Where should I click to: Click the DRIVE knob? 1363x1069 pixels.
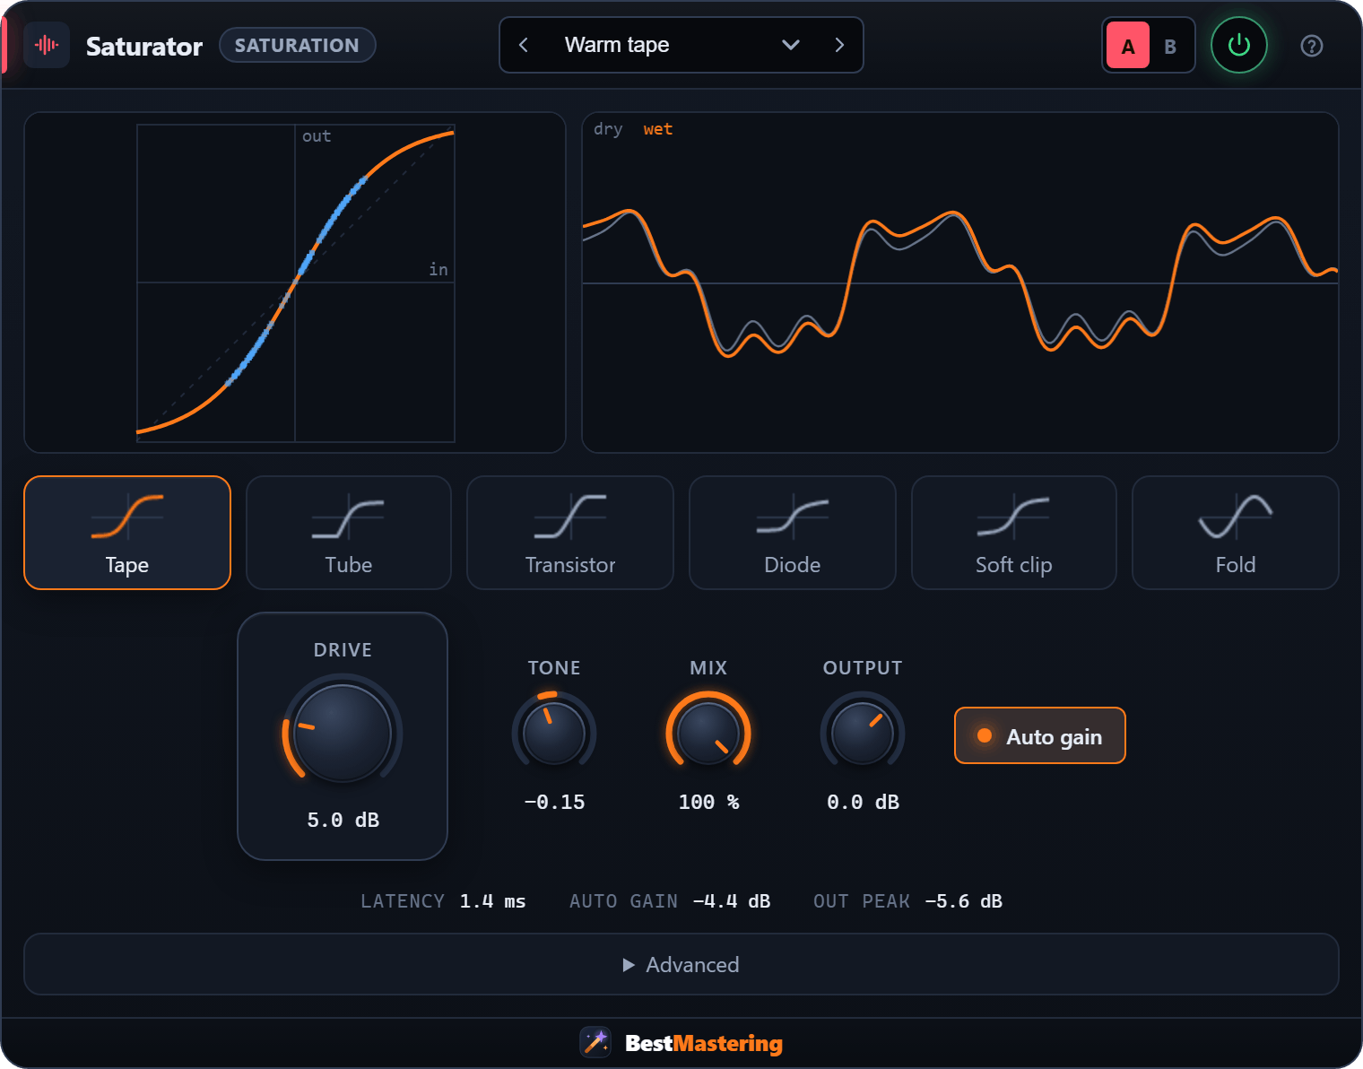tap(343, 734)
